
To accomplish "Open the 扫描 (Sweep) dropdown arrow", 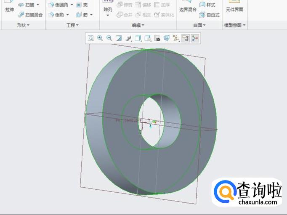I will [38, 5].
